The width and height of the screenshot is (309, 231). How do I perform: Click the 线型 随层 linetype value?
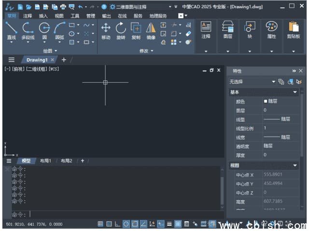[x=277, y=119]
